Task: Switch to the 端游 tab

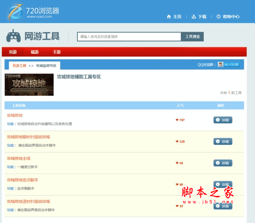Action: pyautogui.click(x=35, y=52)
